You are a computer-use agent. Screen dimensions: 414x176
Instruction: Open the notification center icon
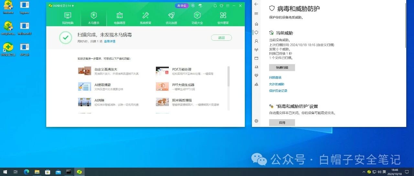(x=407, y=172)
